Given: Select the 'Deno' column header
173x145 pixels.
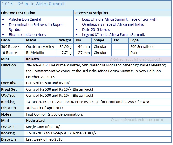Looking at the screenshot, I should [x=12, y=40].
